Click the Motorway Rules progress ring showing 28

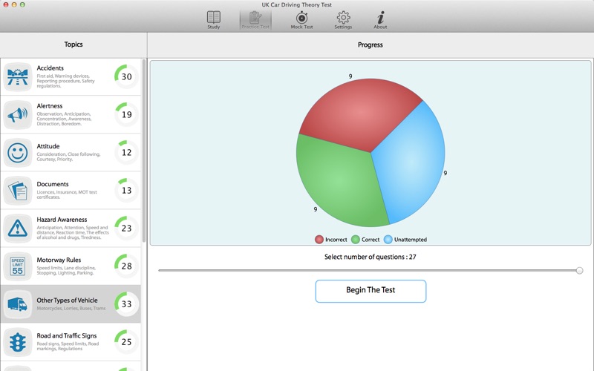(126, 266)
